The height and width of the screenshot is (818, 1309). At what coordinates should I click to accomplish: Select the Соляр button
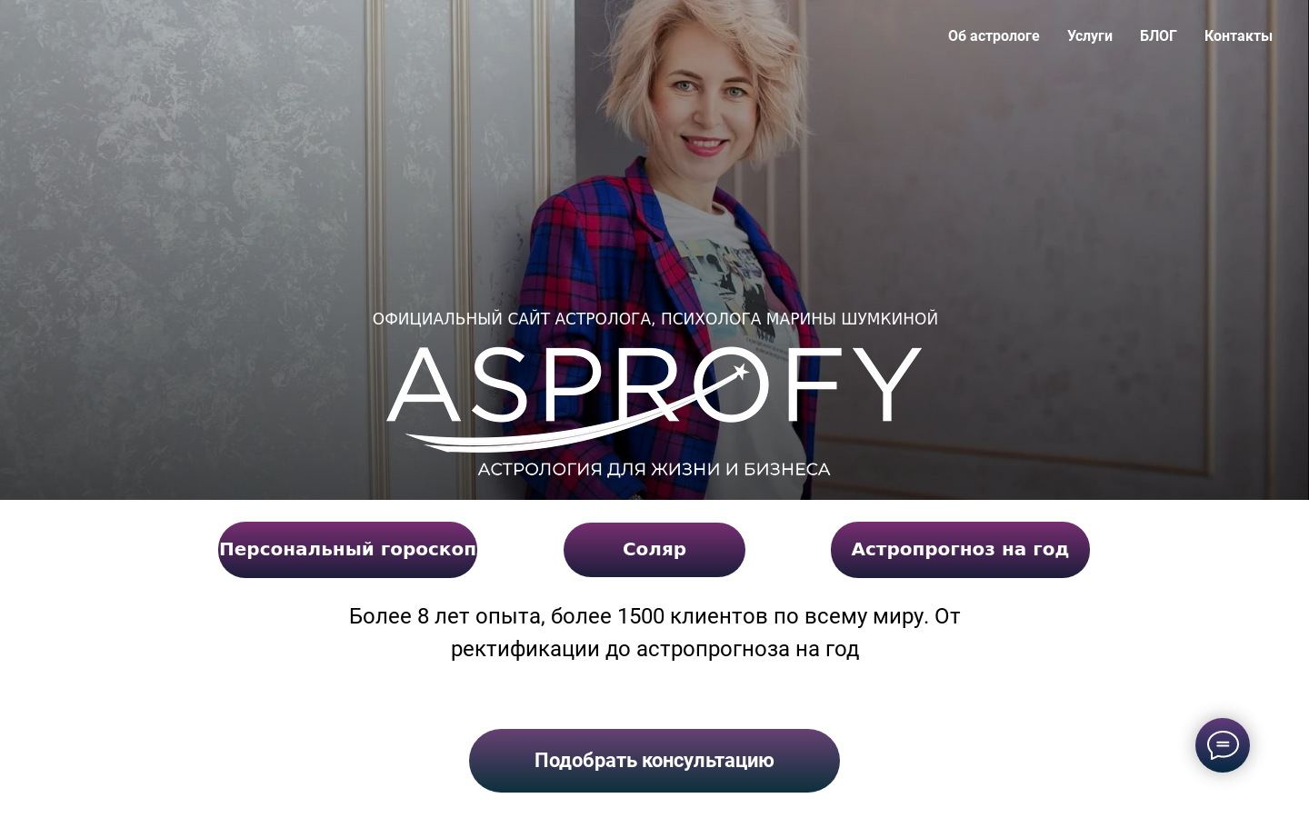click(654, 550)
